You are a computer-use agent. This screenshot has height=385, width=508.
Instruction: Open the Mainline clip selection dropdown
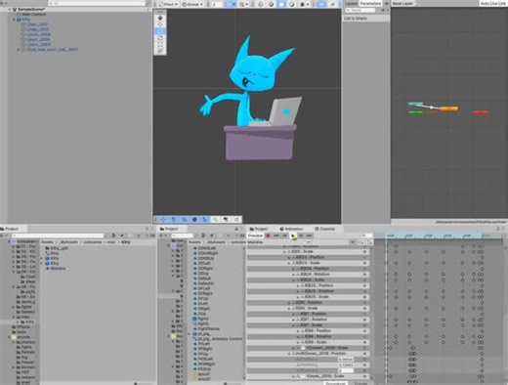pyautogui.click(x=278, y=242)
